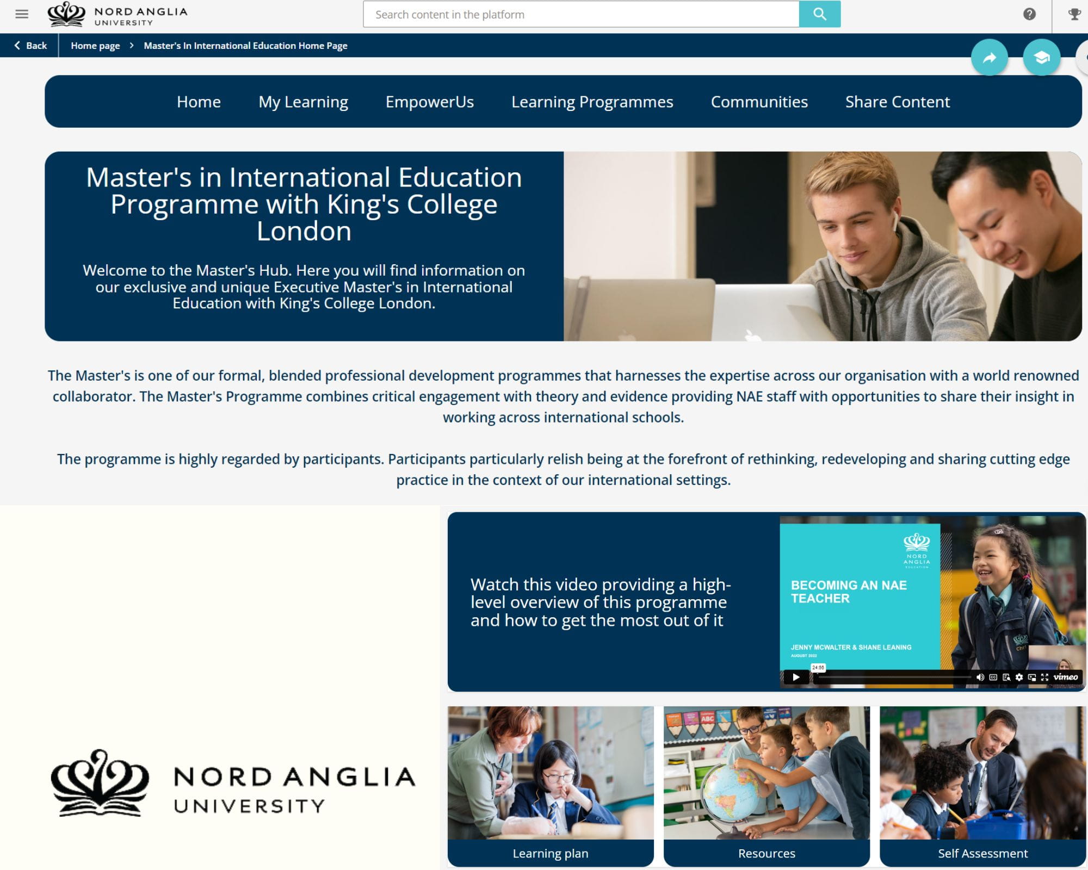Open the trophy achievements icon
The width and height of the screenshot is (1088, 870).
1074,14
